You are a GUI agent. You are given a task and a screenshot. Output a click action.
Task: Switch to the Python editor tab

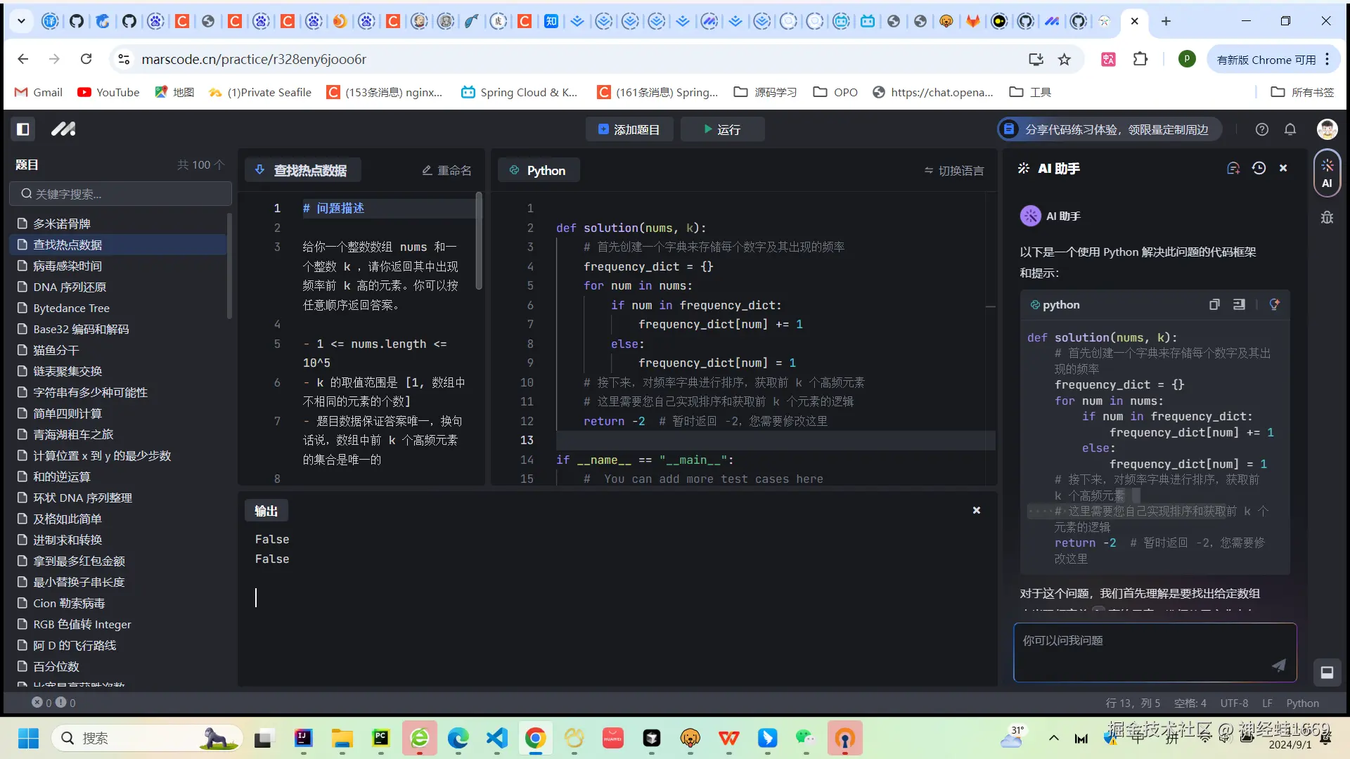click(x=539, y=170)
